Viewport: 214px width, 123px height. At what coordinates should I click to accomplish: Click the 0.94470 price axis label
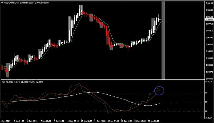coord(209,72)
